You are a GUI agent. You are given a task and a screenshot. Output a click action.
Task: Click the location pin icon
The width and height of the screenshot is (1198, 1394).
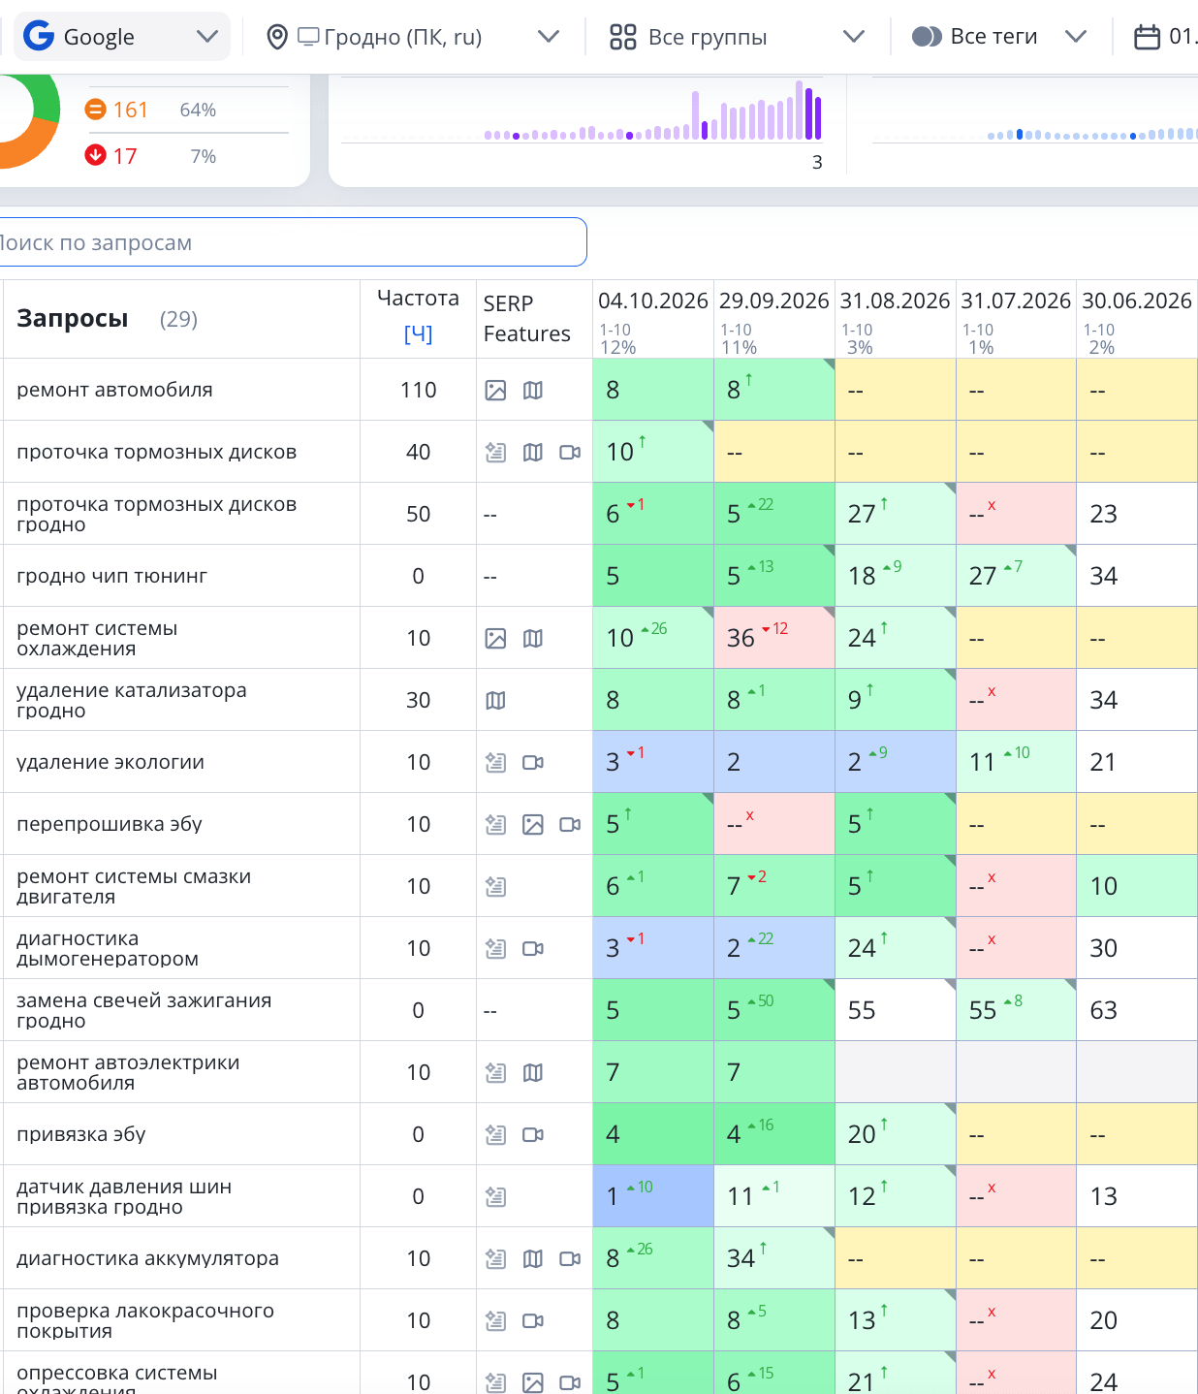coord(277,37)
